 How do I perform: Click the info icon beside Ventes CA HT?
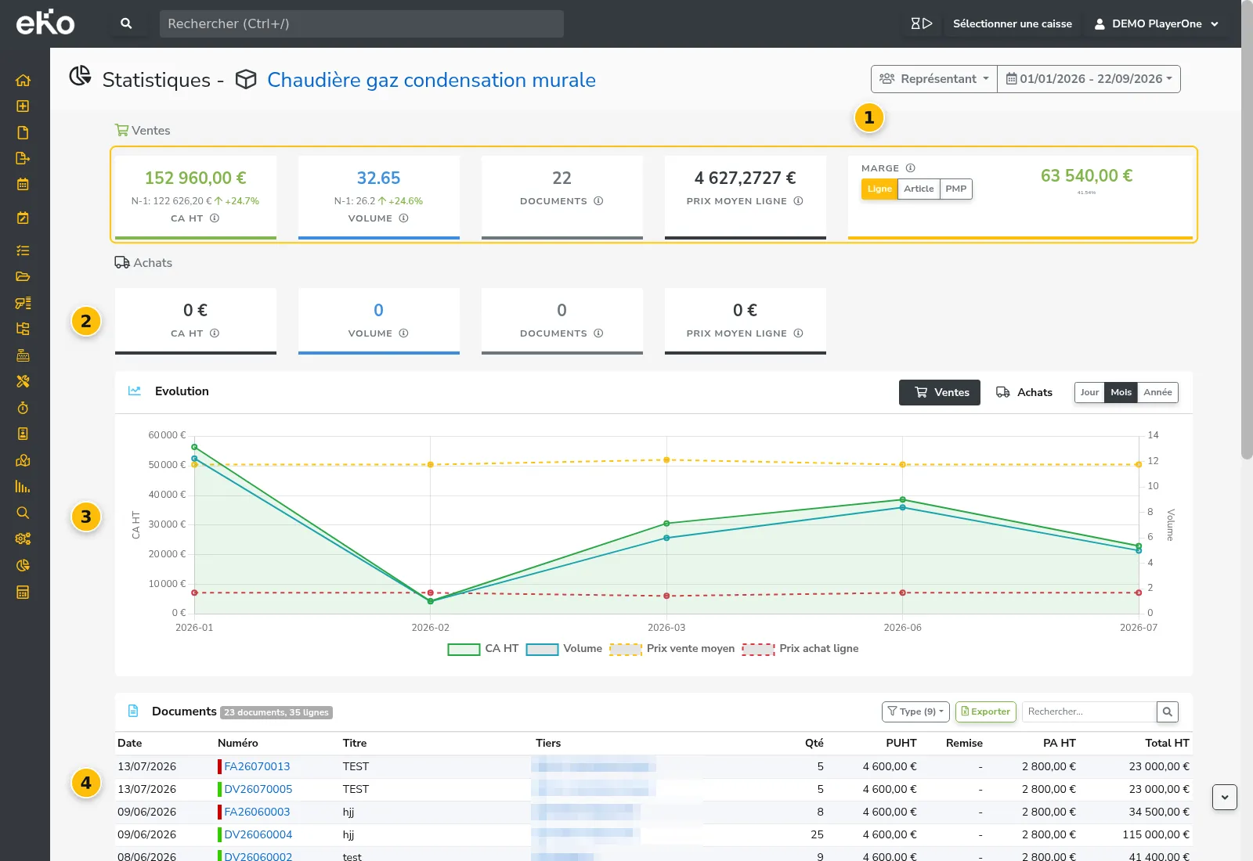pos(215,218)
